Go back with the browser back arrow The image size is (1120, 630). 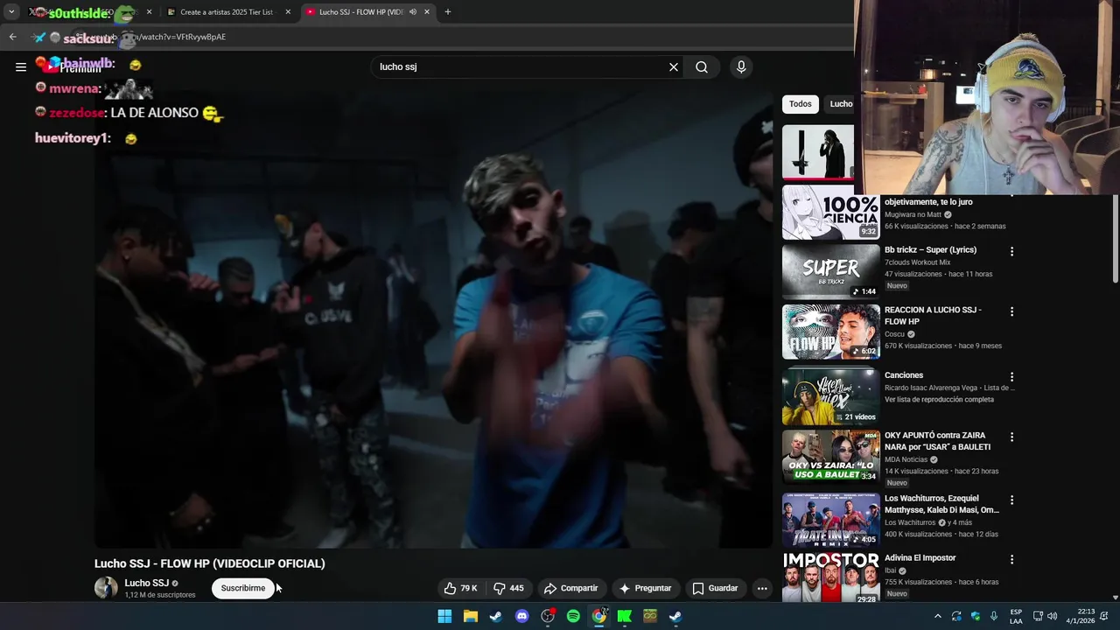tap(12, 37)
